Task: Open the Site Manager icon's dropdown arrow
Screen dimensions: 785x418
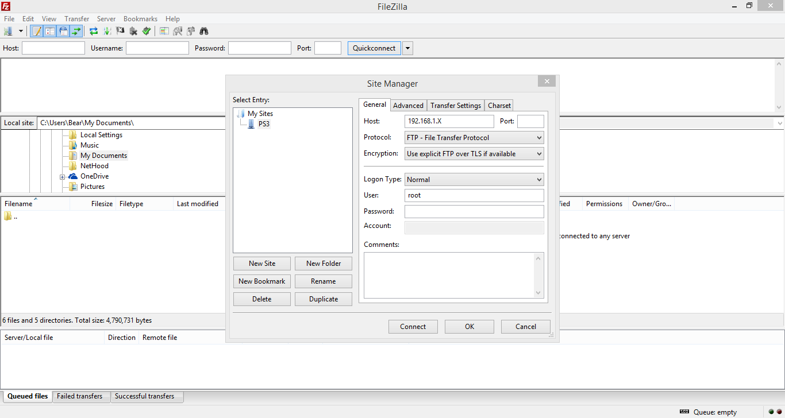Action: point(21,31)
